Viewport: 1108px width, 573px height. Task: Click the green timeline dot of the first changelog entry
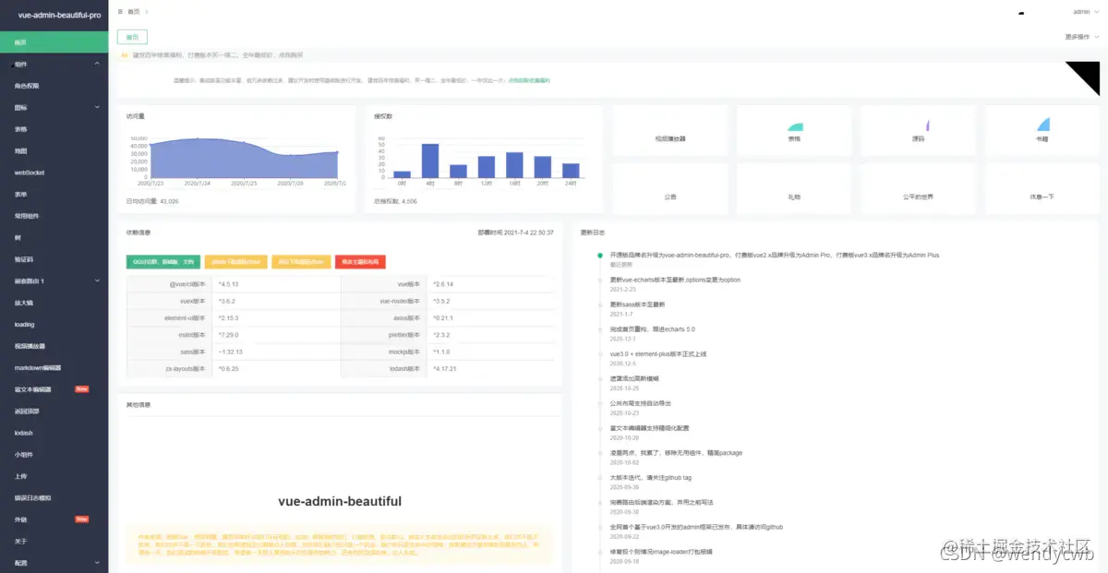(x=599, y=255)
